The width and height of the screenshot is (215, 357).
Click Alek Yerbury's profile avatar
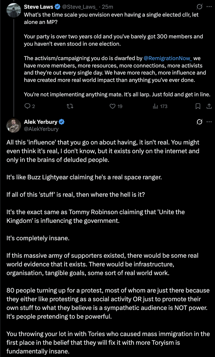[14, 125]
